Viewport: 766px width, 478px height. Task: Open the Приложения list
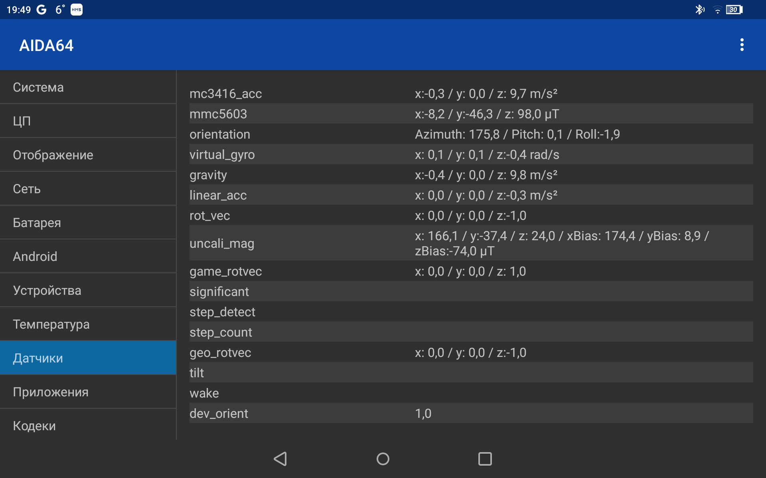click(88, 392)
